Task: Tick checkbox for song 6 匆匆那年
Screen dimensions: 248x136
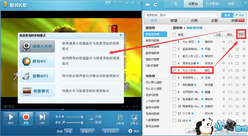Action: 174,78
